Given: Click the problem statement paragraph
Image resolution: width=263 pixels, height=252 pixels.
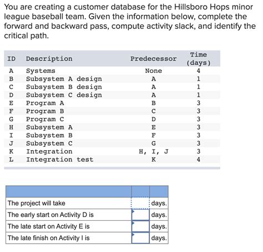Looking at the screenshot, I should [129, 21].
